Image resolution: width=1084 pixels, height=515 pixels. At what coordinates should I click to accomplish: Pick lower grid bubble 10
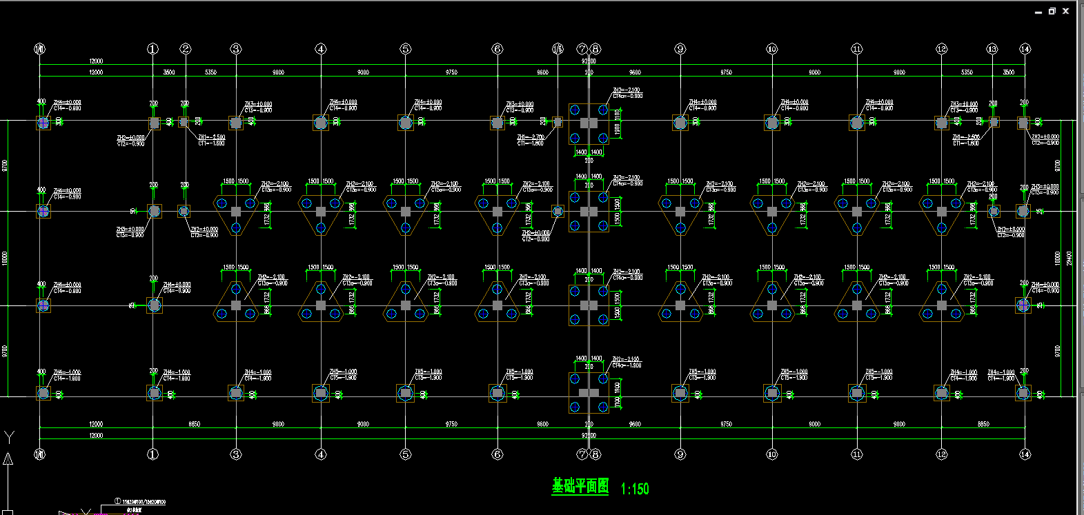pyautogui.click(x=772, y=454)
